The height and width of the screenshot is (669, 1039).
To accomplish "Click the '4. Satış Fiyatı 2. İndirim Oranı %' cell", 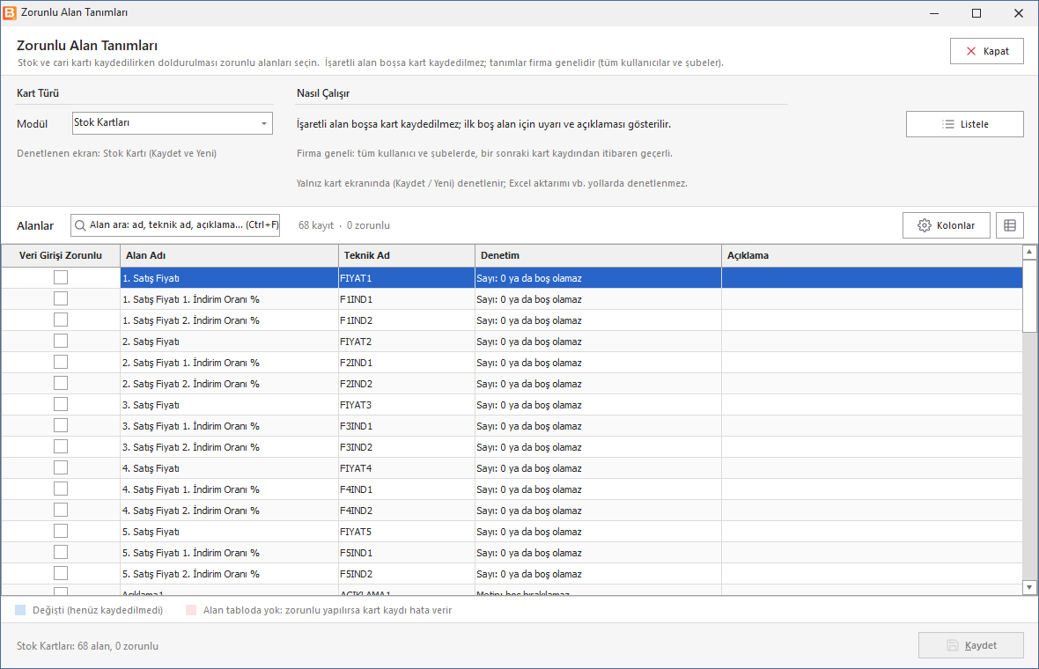I will point(229,511).
